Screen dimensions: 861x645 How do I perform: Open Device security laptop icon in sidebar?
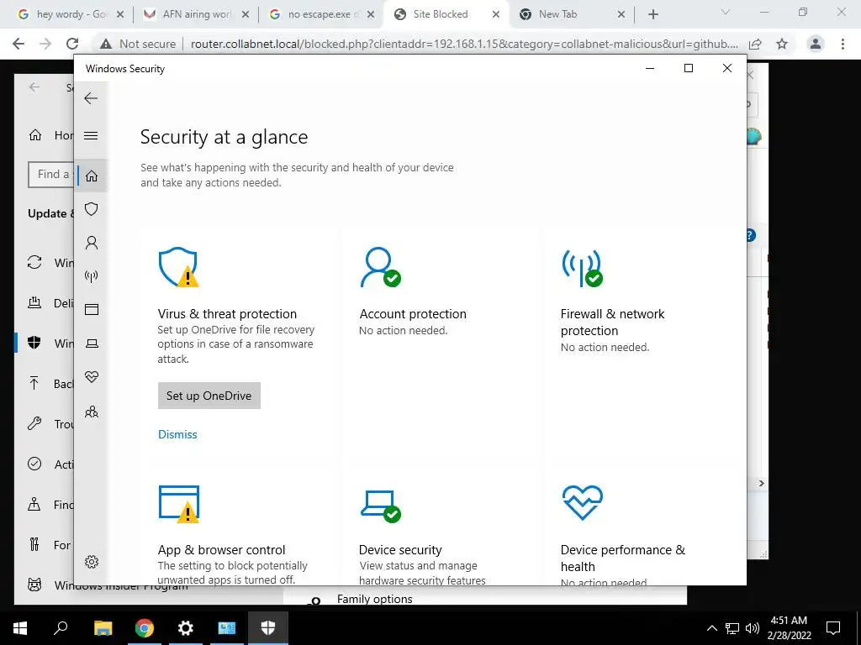click(92, 343)
